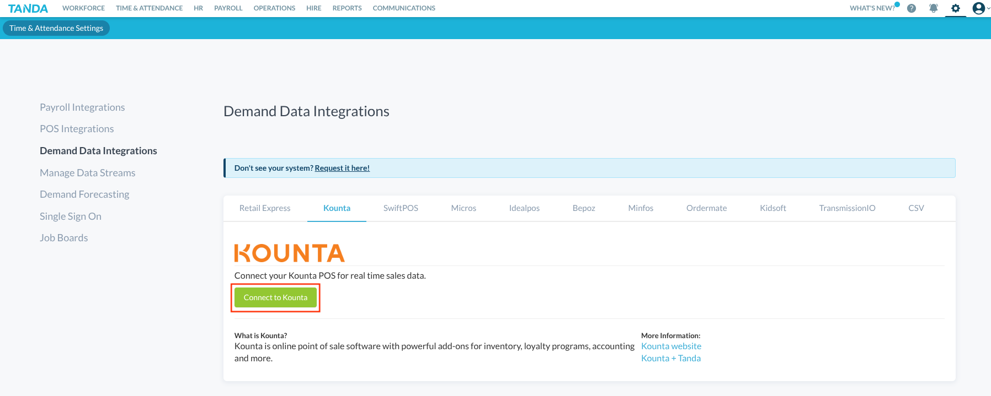Switch to the Idealpos tab

[524, 208]
